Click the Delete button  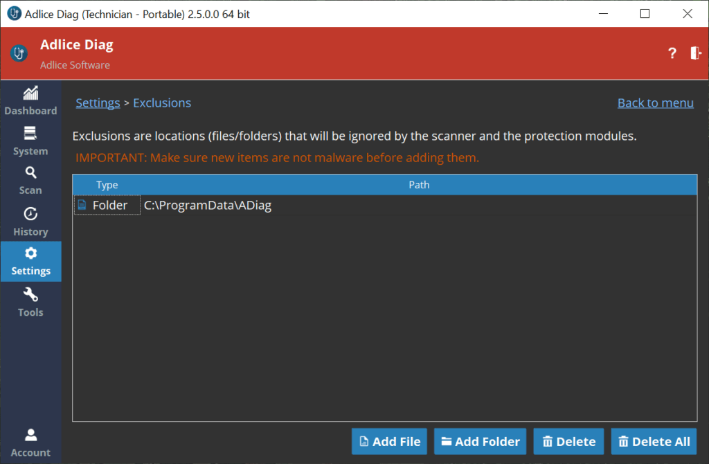(568, 441)
